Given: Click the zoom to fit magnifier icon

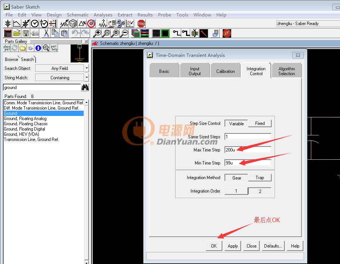Looking at the screenshot, I should click(106, 33).
